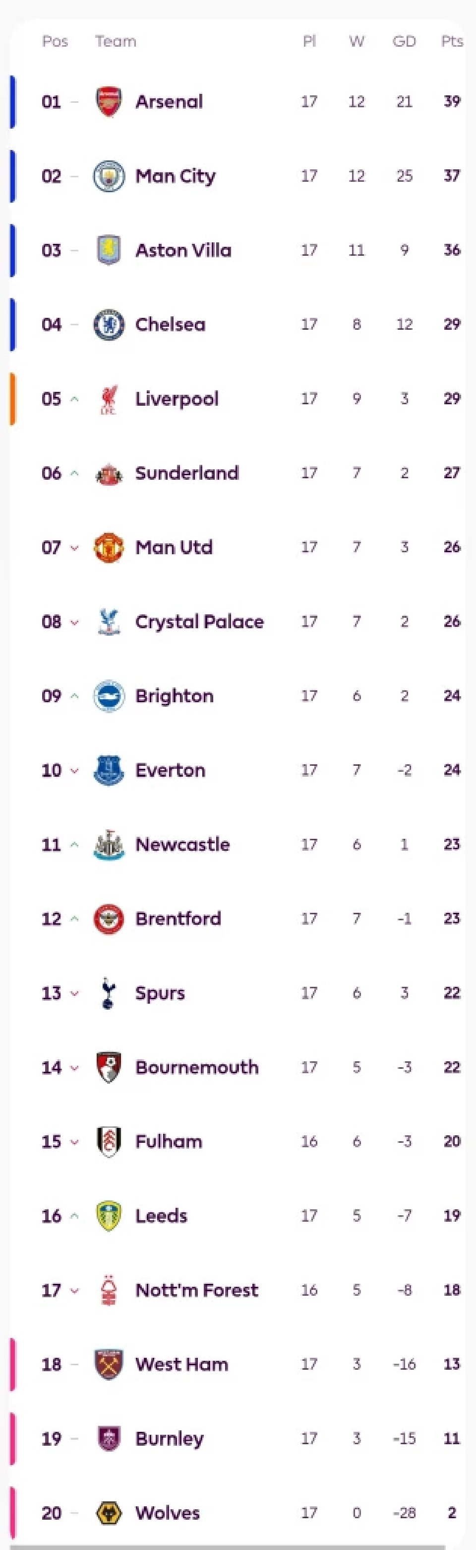Click the down arrow beside Man Utd's position
Image resolution: width=476 pixels, height=1550 pixels.
[x=74, y=548]
